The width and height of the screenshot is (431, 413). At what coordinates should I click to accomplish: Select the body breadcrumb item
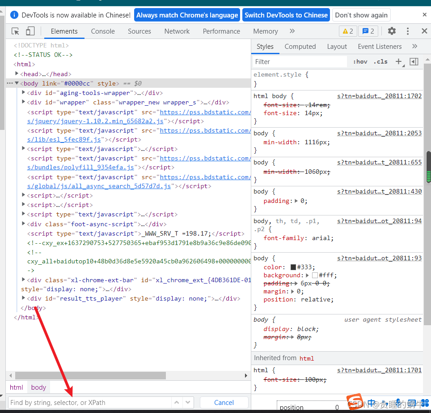[x=38, y=387]
